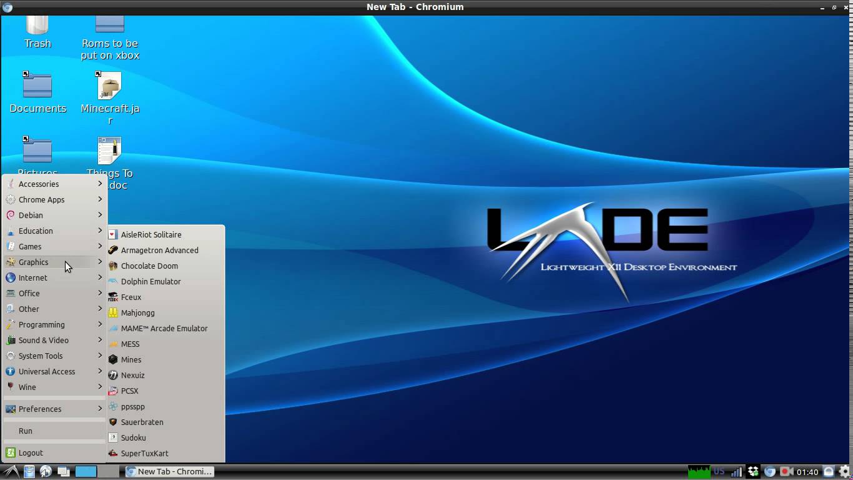This screenshot has width=853, height=480.
Task: Click the 01:40 clock
Action: [x=807, y=472]
